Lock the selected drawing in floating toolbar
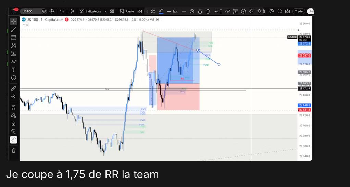 click(200, 11)
